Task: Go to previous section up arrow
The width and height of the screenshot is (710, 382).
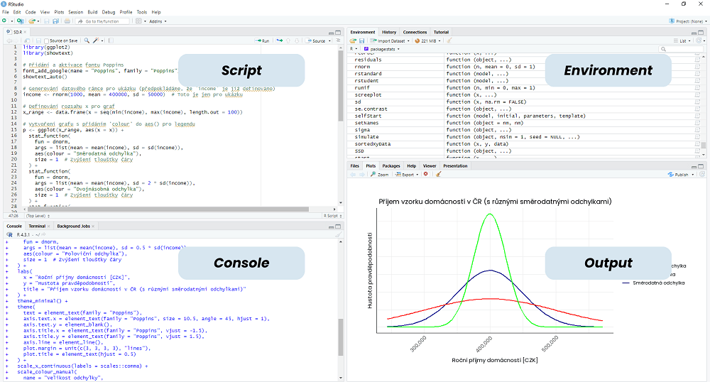Action: (x=288, y=40)
